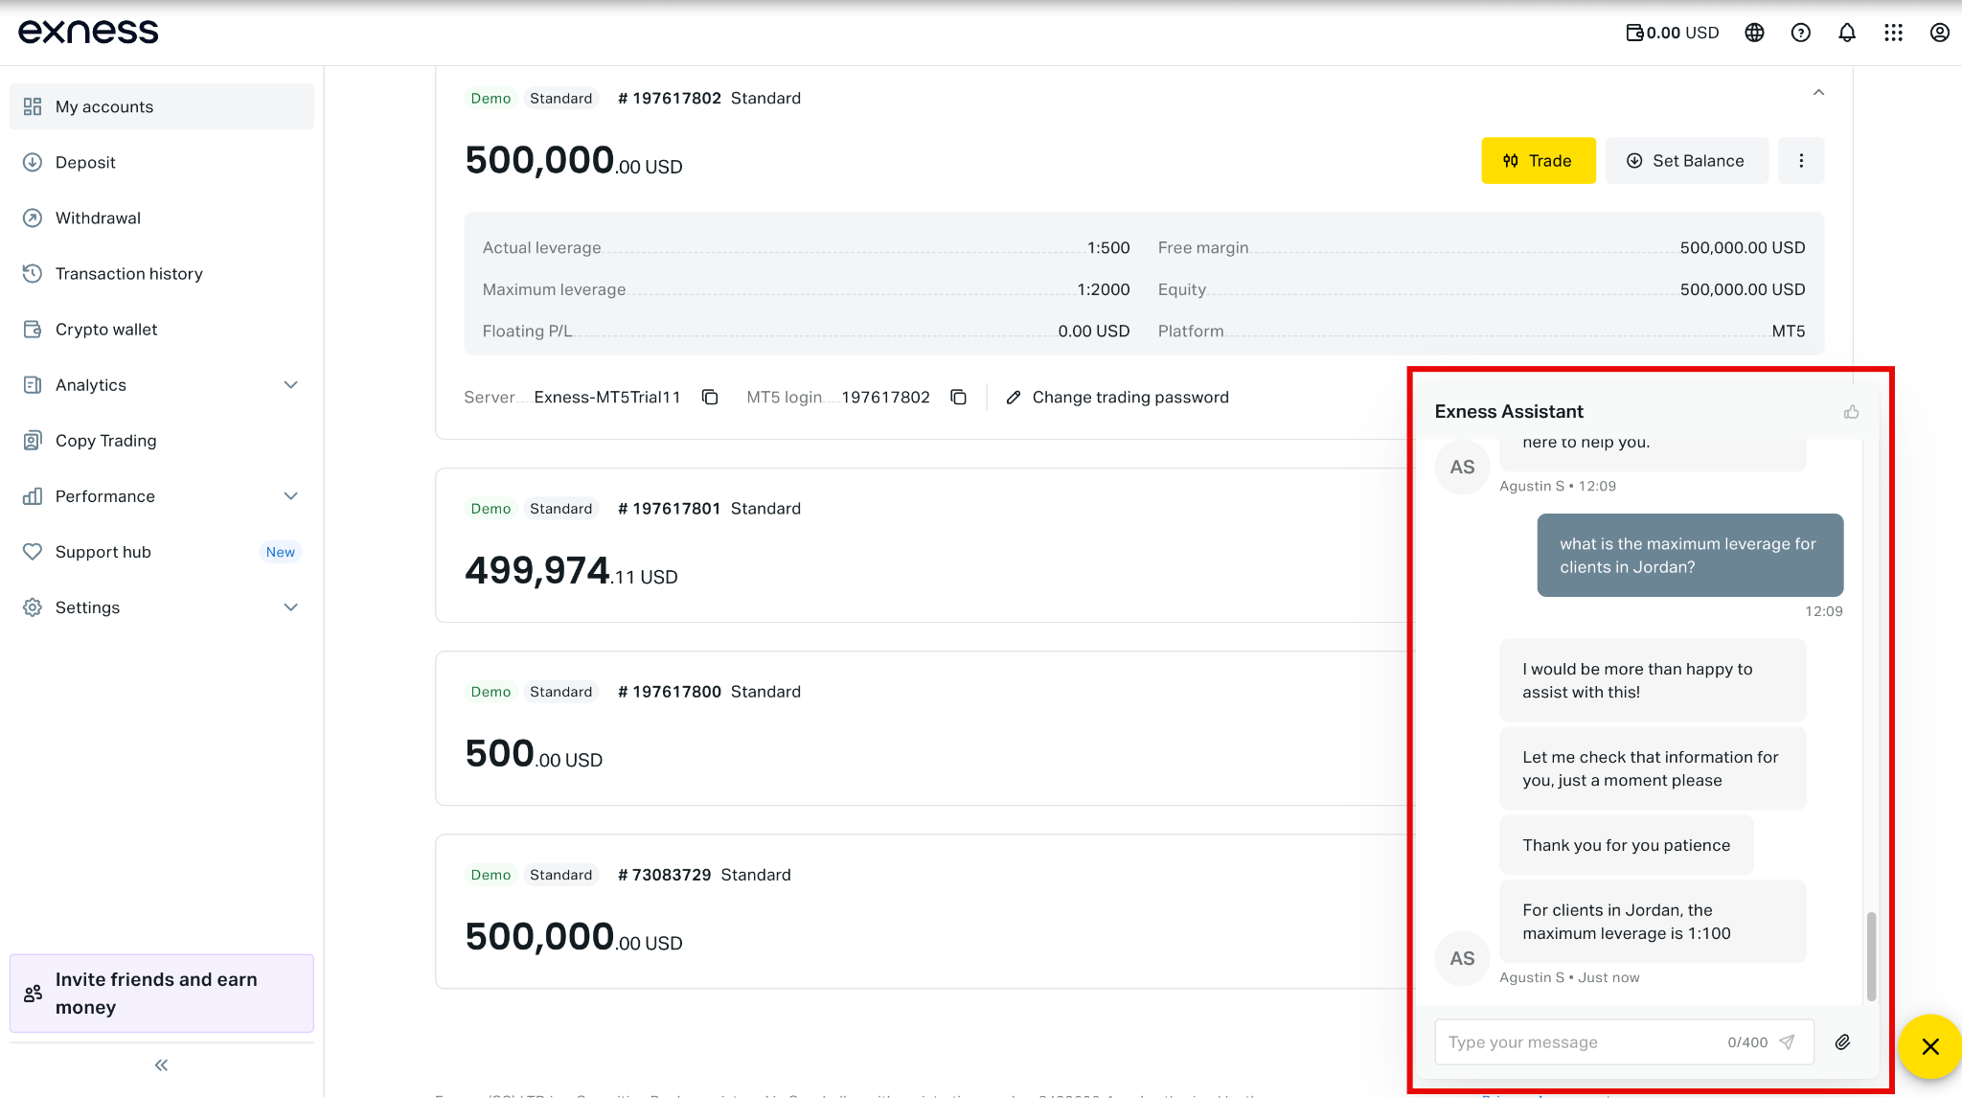Open the apps grid menu

pyautogui.click(x=1893, y=33)
